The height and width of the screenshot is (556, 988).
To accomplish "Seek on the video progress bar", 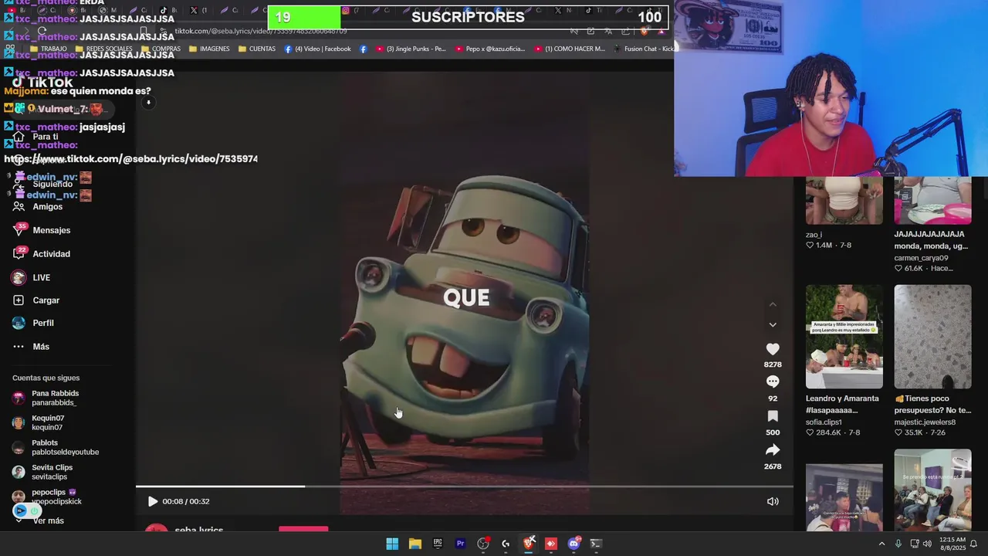I will pos(465,486).
